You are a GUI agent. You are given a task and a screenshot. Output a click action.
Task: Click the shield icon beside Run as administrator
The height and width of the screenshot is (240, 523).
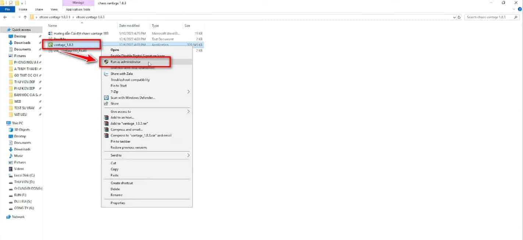[106, 62]
